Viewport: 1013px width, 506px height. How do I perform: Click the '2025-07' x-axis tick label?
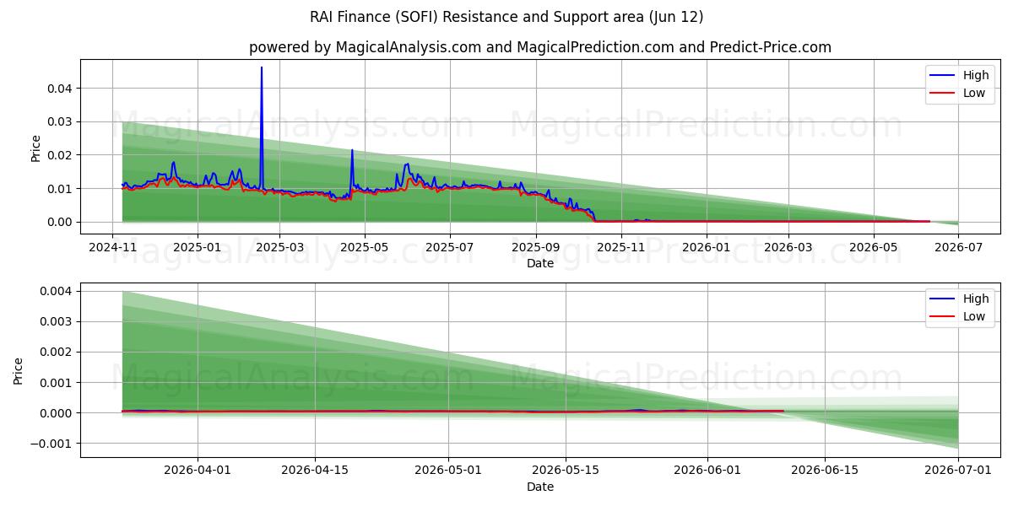[x=450, y=247]
